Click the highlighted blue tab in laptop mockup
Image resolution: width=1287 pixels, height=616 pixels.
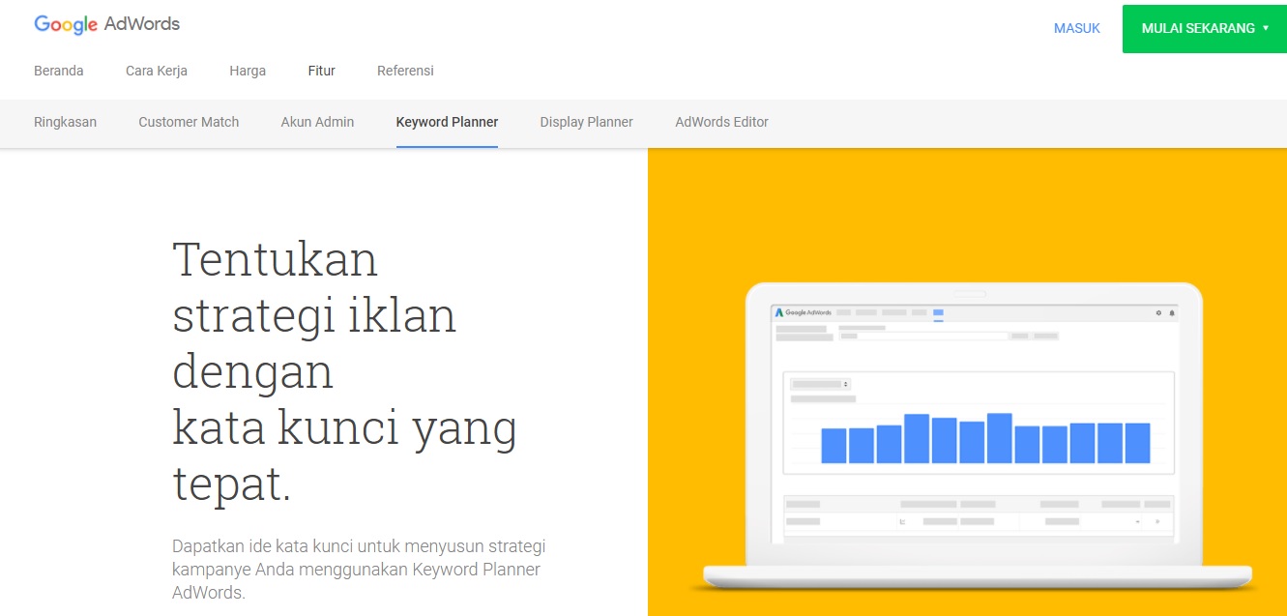938,312
